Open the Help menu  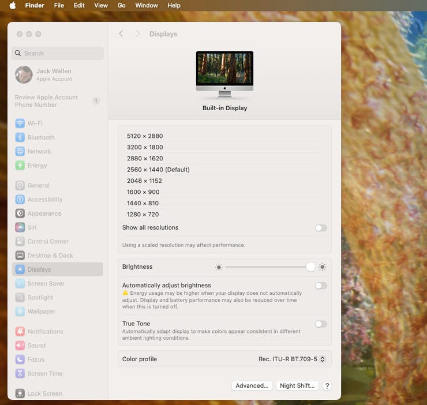click(174, 5)
